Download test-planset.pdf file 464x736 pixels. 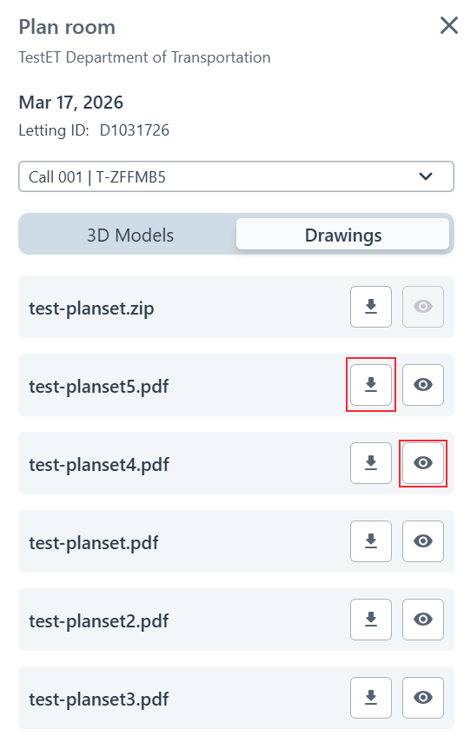371,541
